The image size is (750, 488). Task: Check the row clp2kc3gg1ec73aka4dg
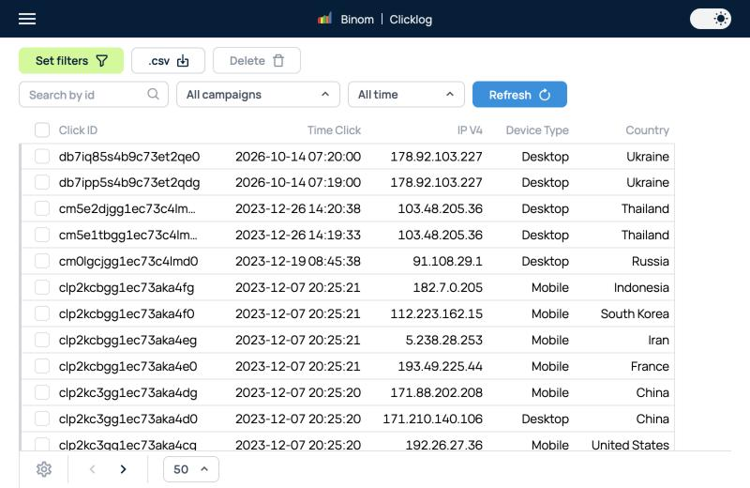tap(42, 392)
